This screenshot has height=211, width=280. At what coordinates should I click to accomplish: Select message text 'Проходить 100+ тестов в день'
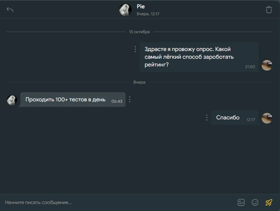[65, 100]
